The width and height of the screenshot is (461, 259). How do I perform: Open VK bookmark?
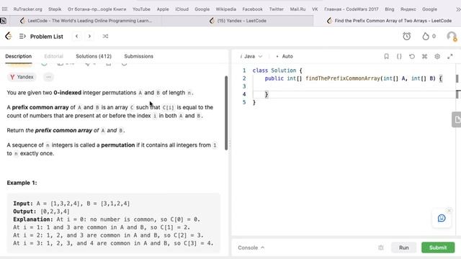click(x=315, y=9)
